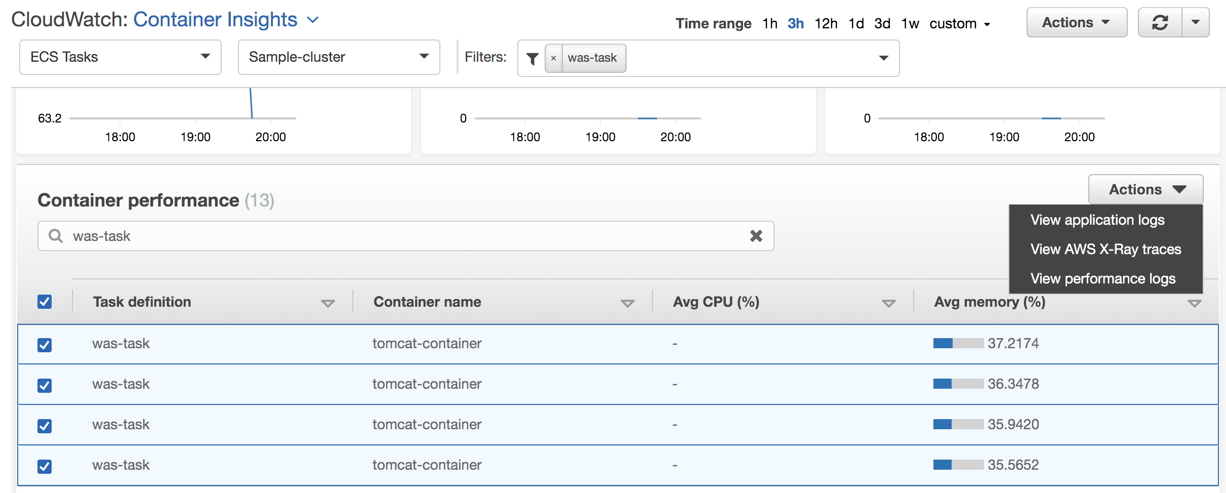The width and height of the screenshot is (1226, 493).
Task: Toggle the Container performance Actions menu
Action: (x=1146, y=189)
